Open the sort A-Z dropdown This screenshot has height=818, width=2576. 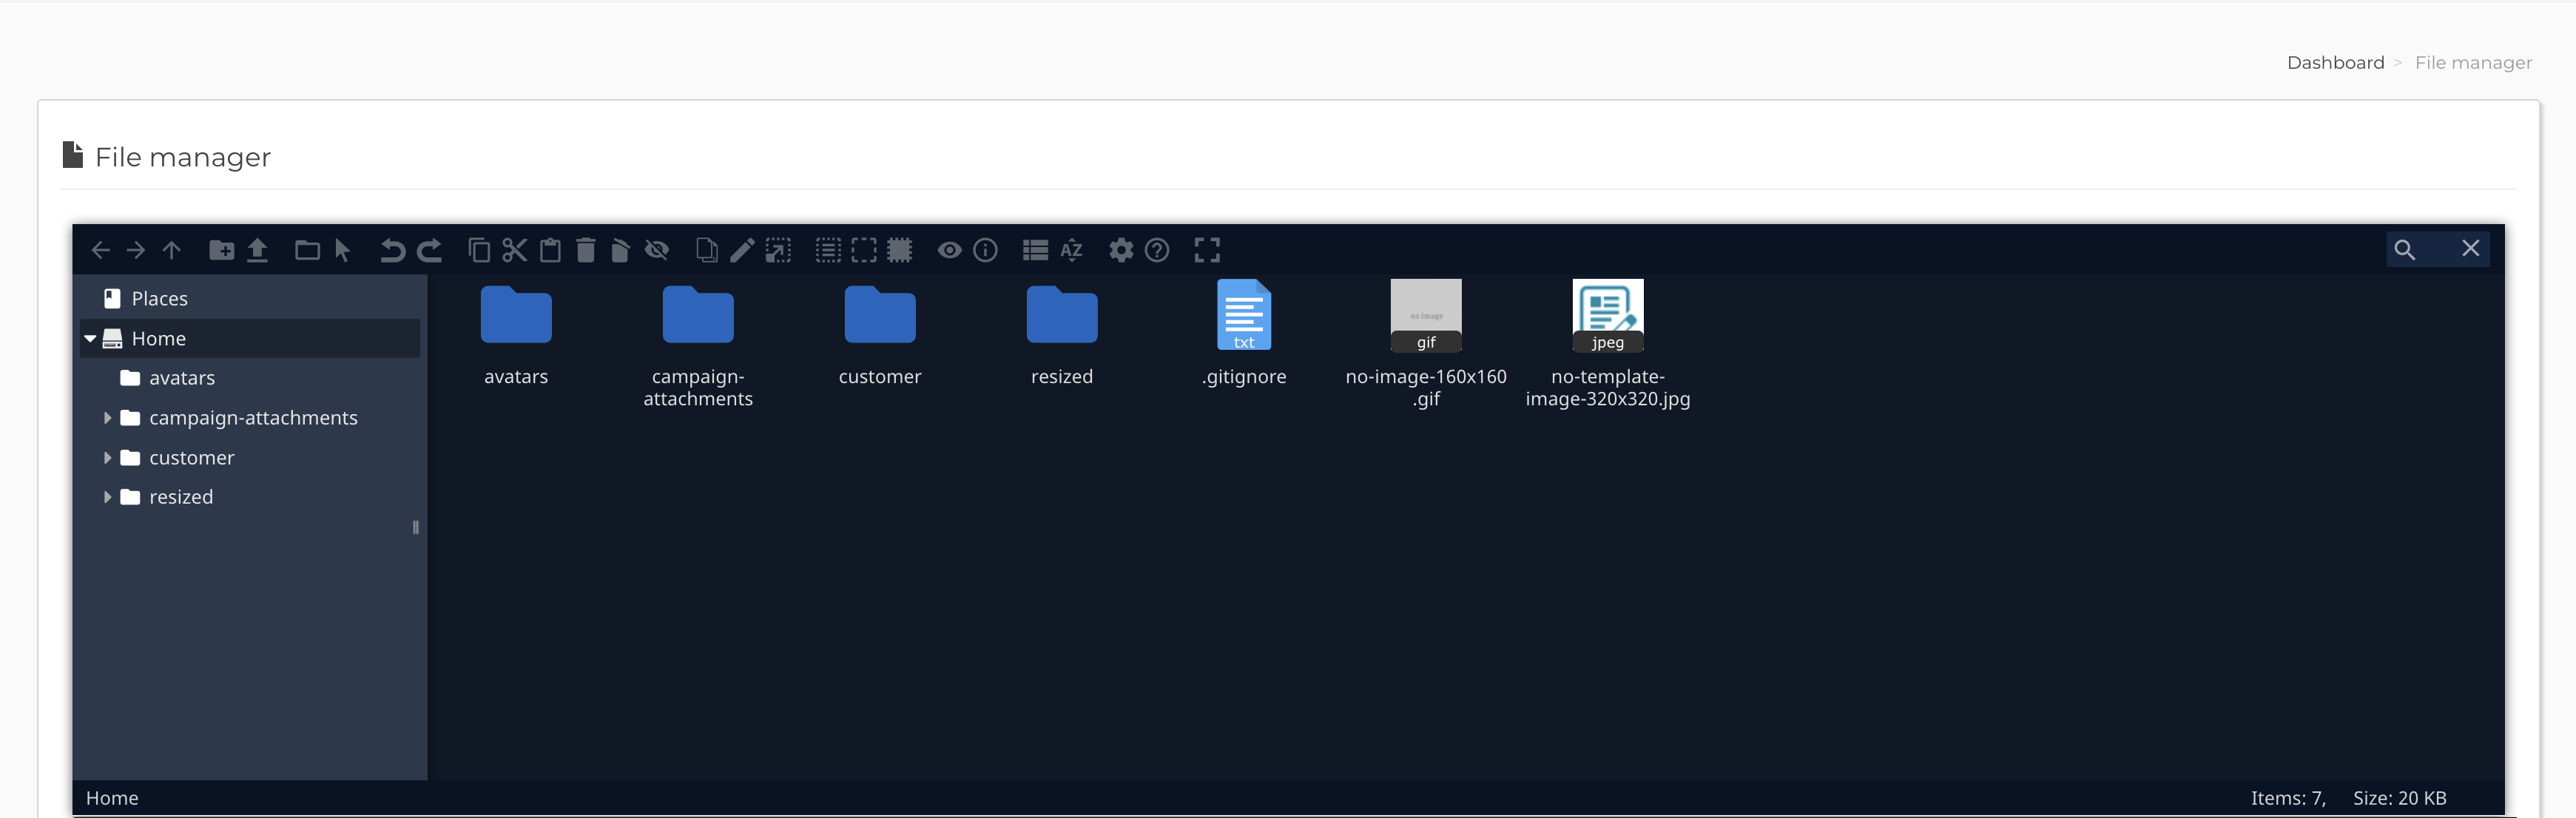pyautogui.click(x=1071, y=250)
